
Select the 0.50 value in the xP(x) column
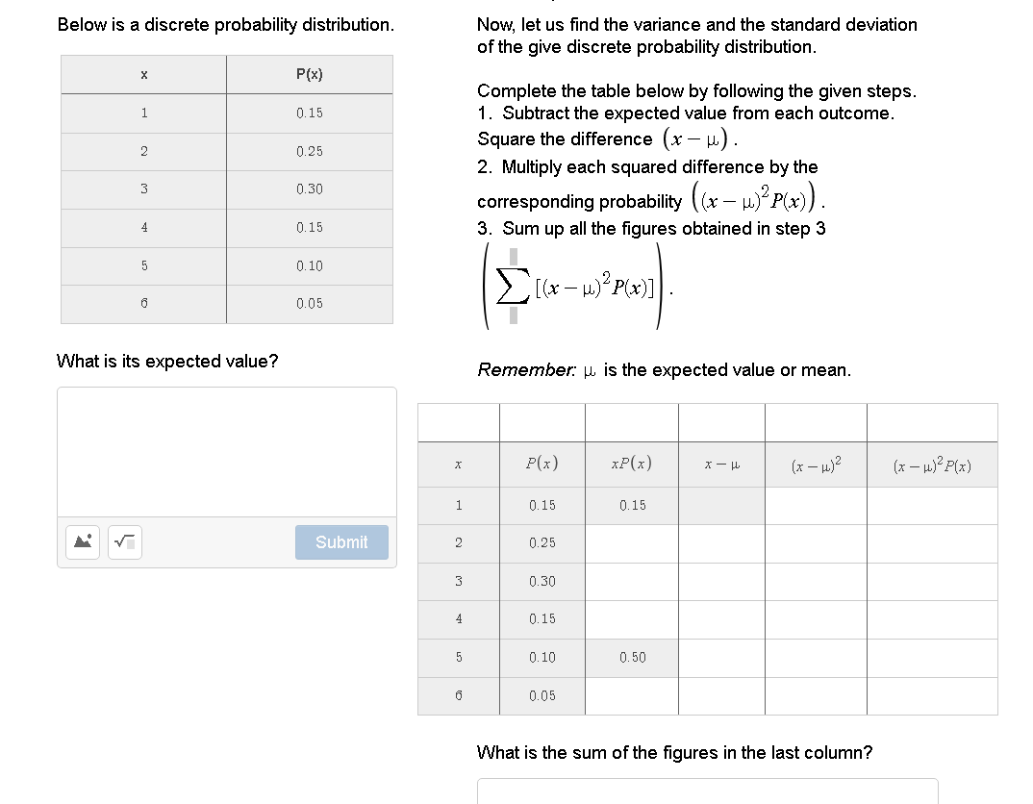631,657
